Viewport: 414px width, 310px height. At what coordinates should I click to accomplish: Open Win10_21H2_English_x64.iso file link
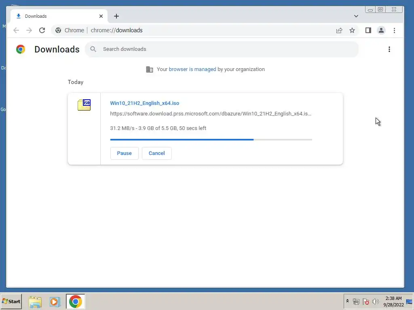pos(144,103)
